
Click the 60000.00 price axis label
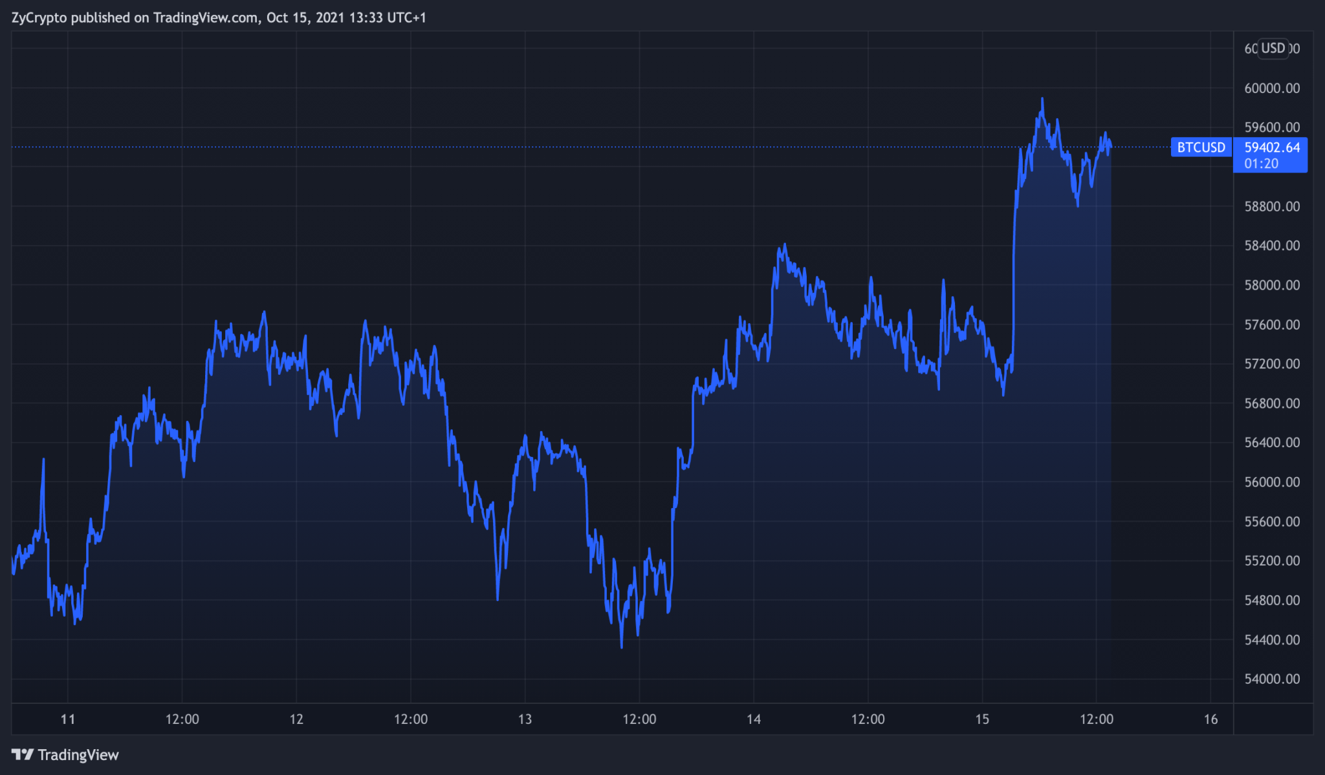click(x=1272, y=88)
